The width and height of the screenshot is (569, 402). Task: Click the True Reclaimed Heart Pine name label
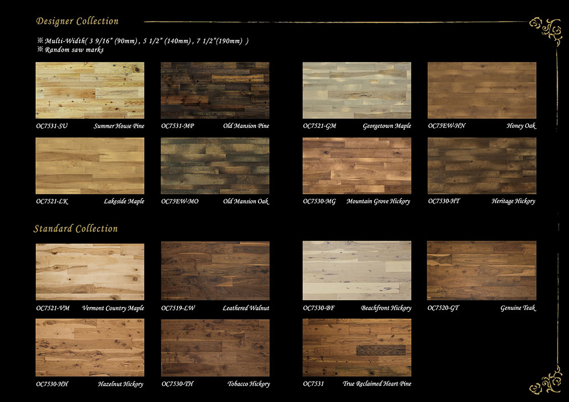377,384
